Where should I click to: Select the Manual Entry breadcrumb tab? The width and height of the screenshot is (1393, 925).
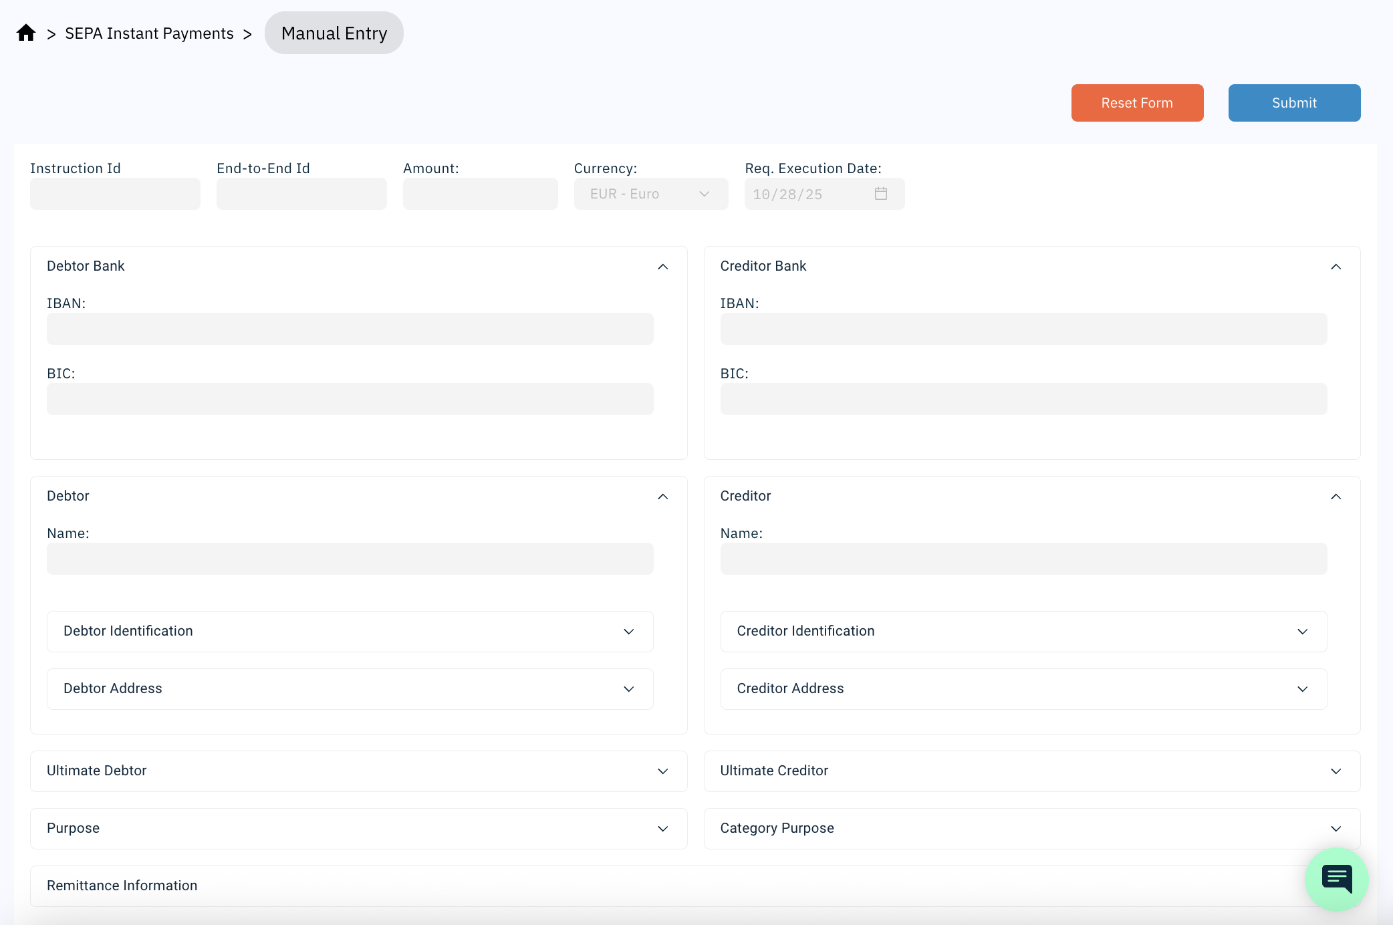(334, 33)
